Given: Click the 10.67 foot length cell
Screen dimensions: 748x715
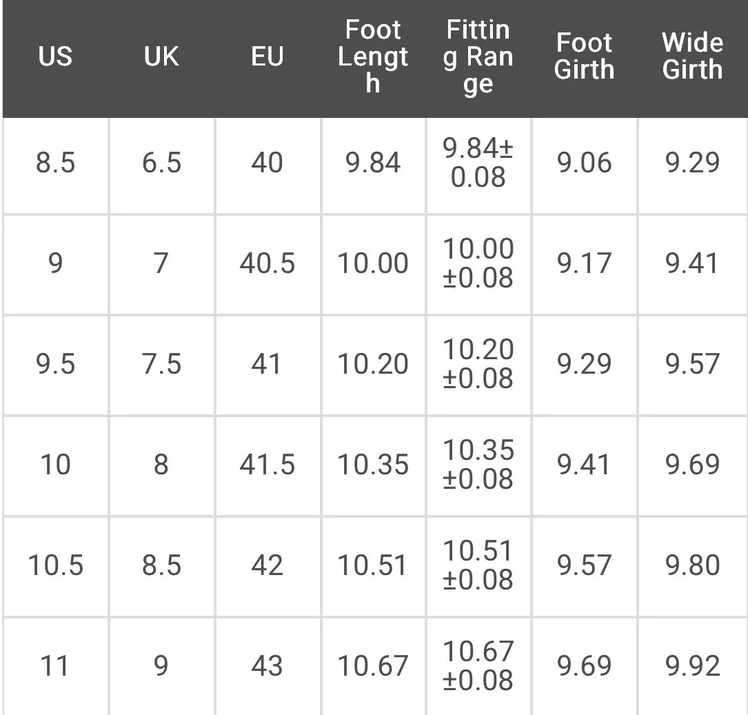Looking at the screenshot, I should point(373,667).
